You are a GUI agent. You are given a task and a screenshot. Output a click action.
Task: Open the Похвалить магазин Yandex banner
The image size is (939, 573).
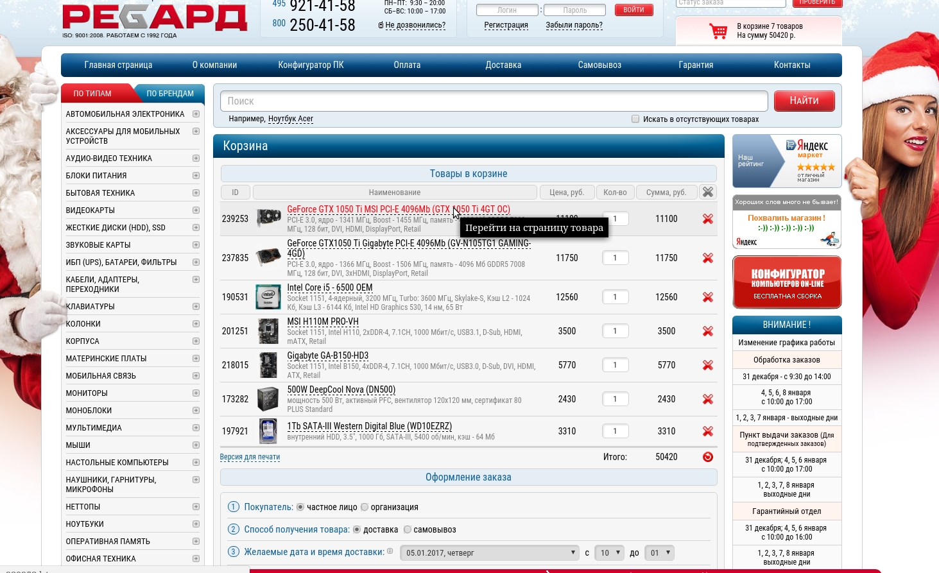tap(787, 222)
